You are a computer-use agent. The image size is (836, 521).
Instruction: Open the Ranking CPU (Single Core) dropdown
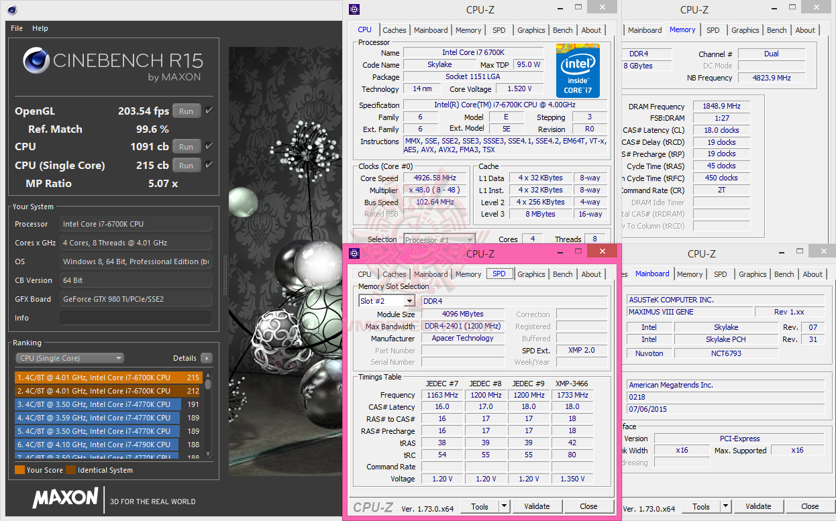(70, 358)
